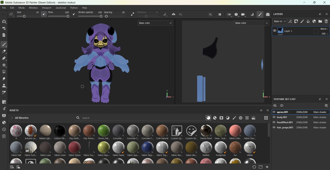Click the plus add asset button

point(267,167)
